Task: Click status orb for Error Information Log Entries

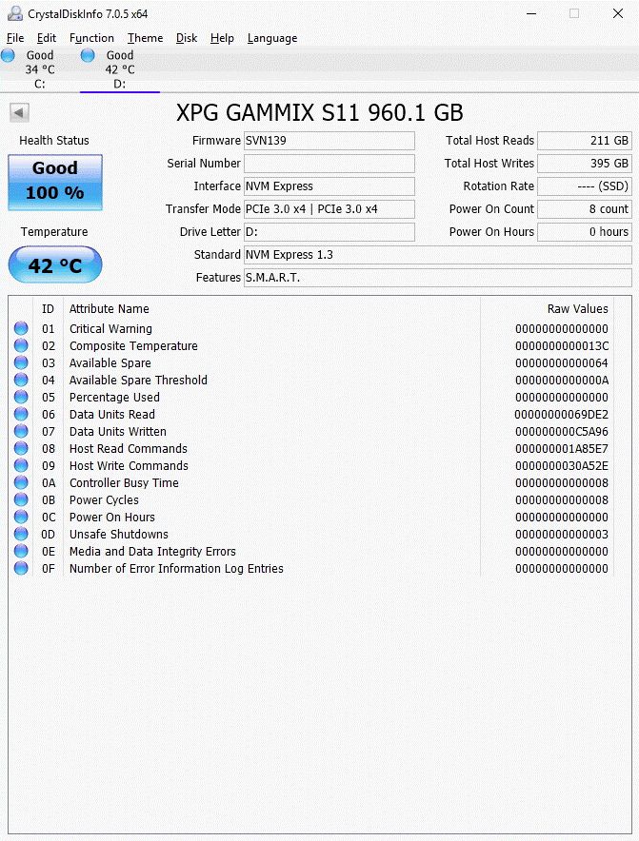Action: 21,569
